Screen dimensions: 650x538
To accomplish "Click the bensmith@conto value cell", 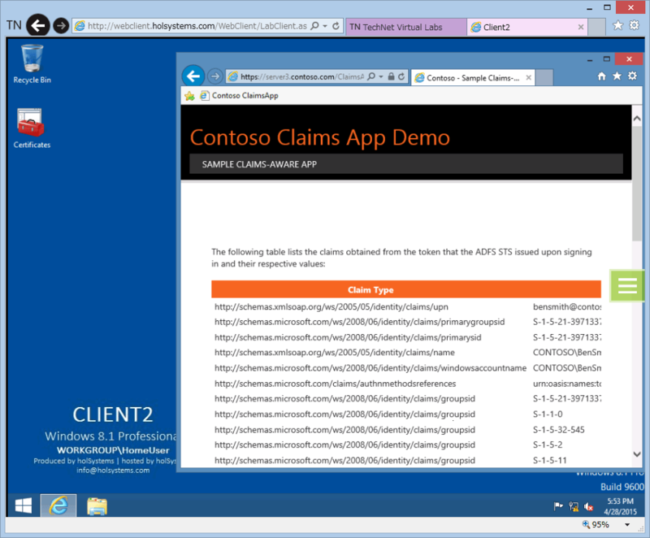I will (566, 306).
